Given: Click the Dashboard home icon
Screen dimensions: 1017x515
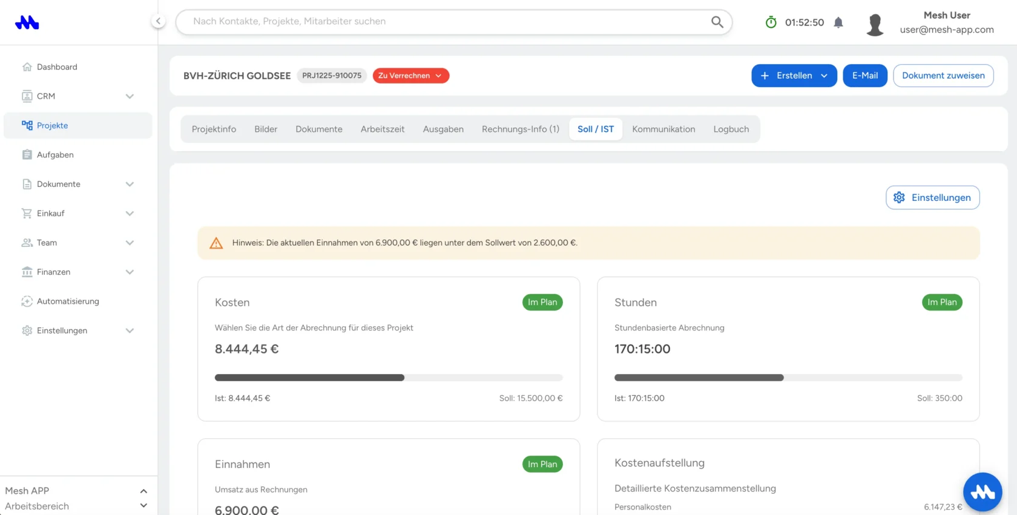Looking at the screenshot, I should 27,67.
